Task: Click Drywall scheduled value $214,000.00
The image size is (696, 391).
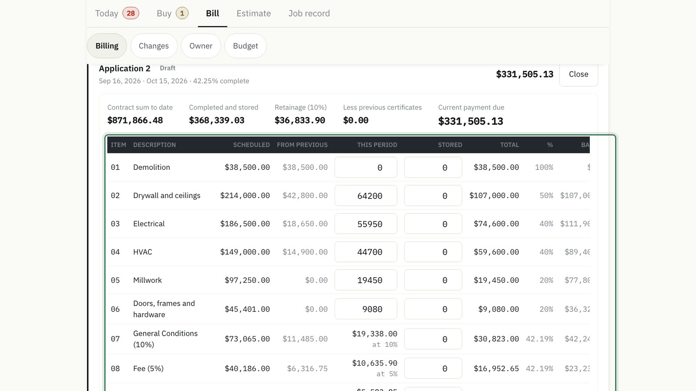Action: pos(245,195)
